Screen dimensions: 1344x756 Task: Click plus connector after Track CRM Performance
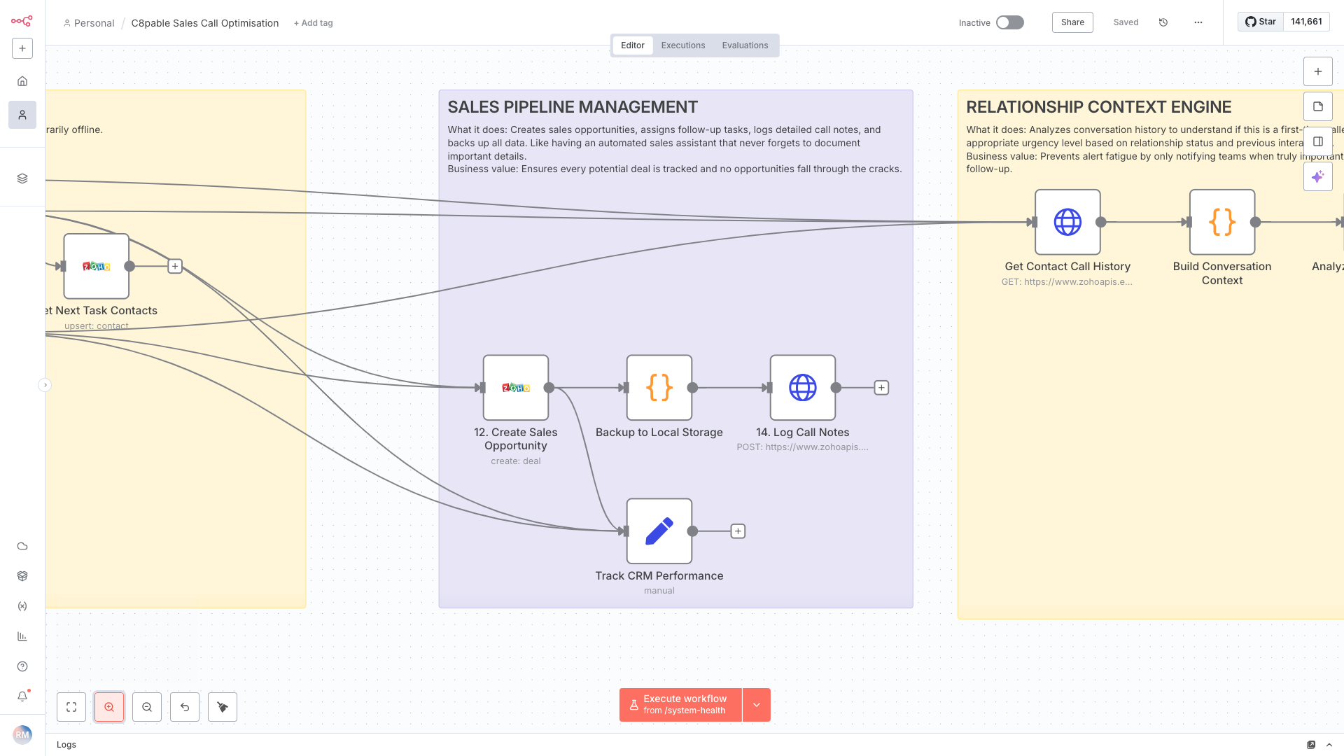(x=738, y=531)
